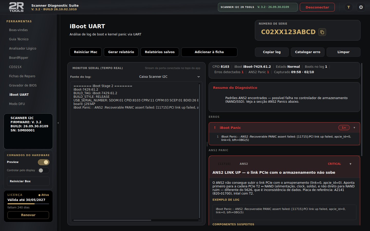This screenshot has width=370, height=231.
Task: Click the USB_SERIAL_NUMBER log line
Action: [136, 100]
